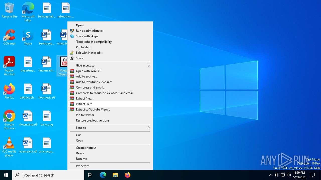Open the notification center icon

(313, 175)
